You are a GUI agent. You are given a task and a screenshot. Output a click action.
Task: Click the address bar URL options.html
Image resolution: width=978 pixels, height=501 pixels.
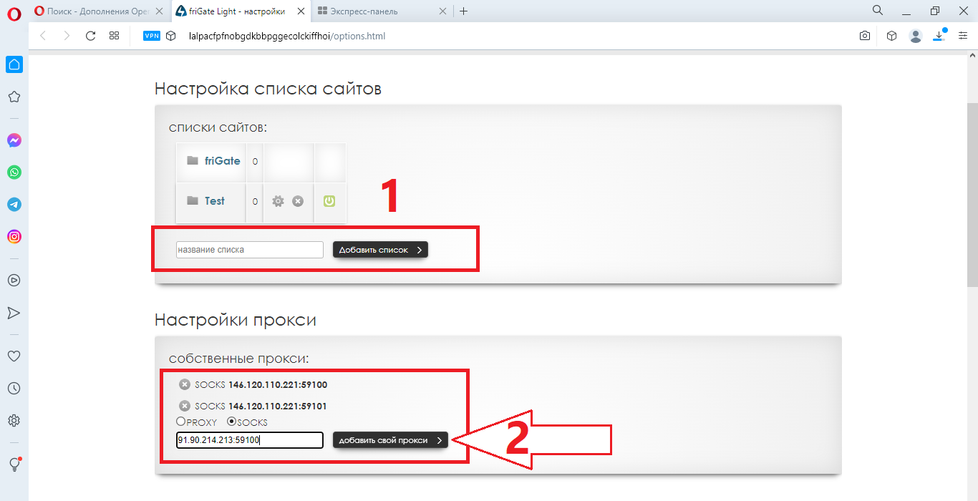(x=287, y=35)
